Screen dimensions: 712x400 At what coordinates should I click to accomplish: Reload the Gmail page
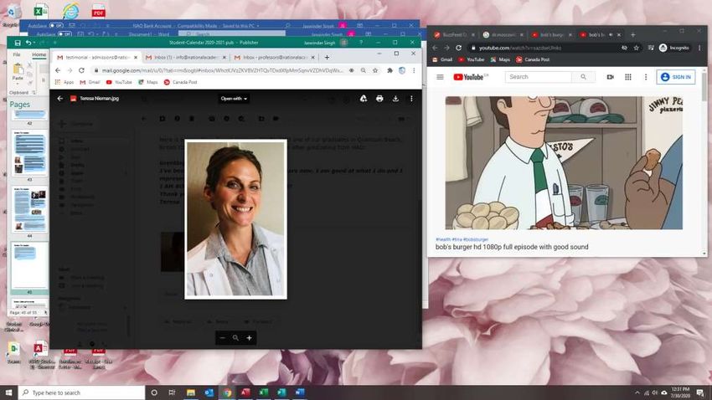tap(81, 70)
